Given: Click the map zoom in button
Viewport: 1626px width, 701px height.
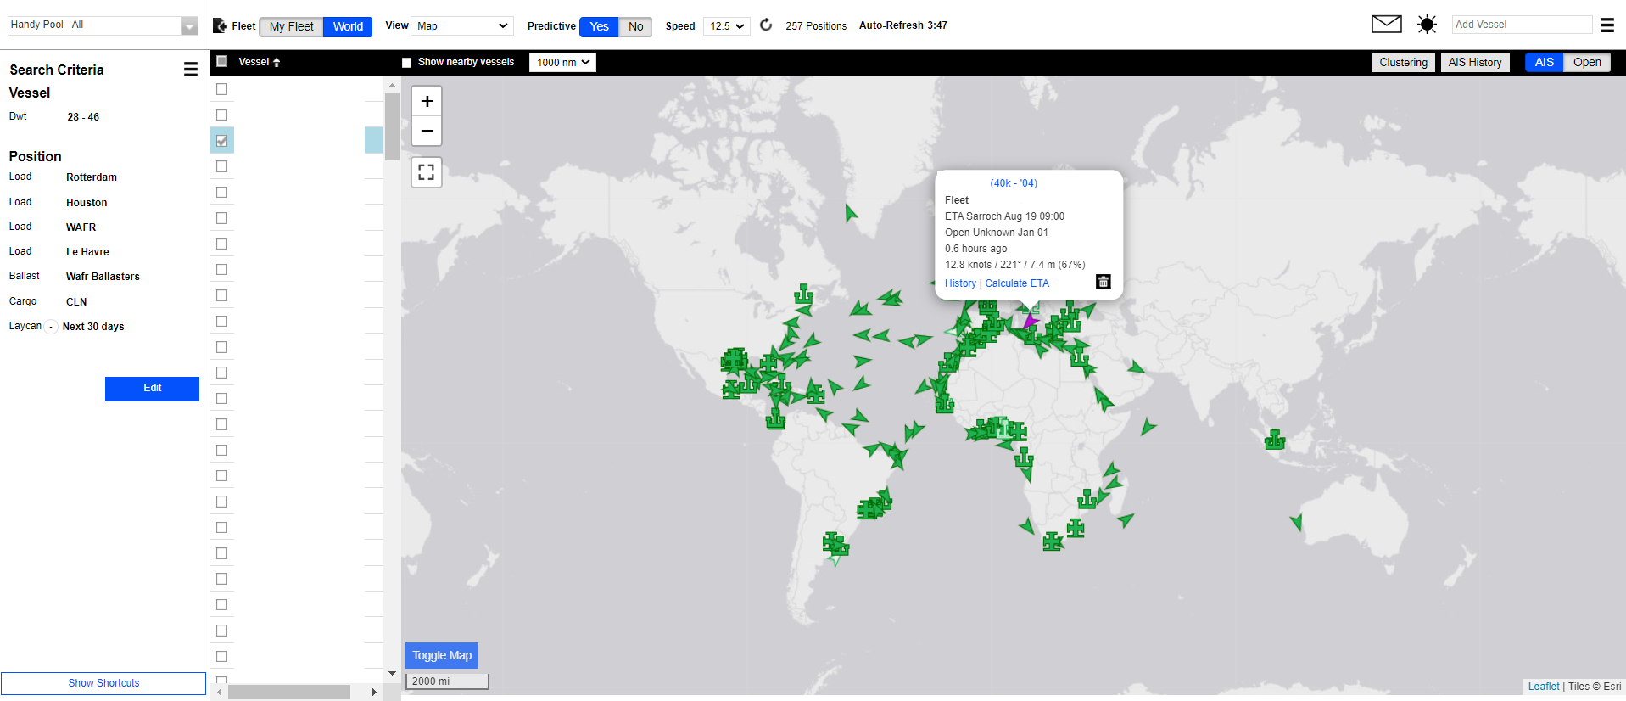Looking at the screenshot, I should 427,102.
